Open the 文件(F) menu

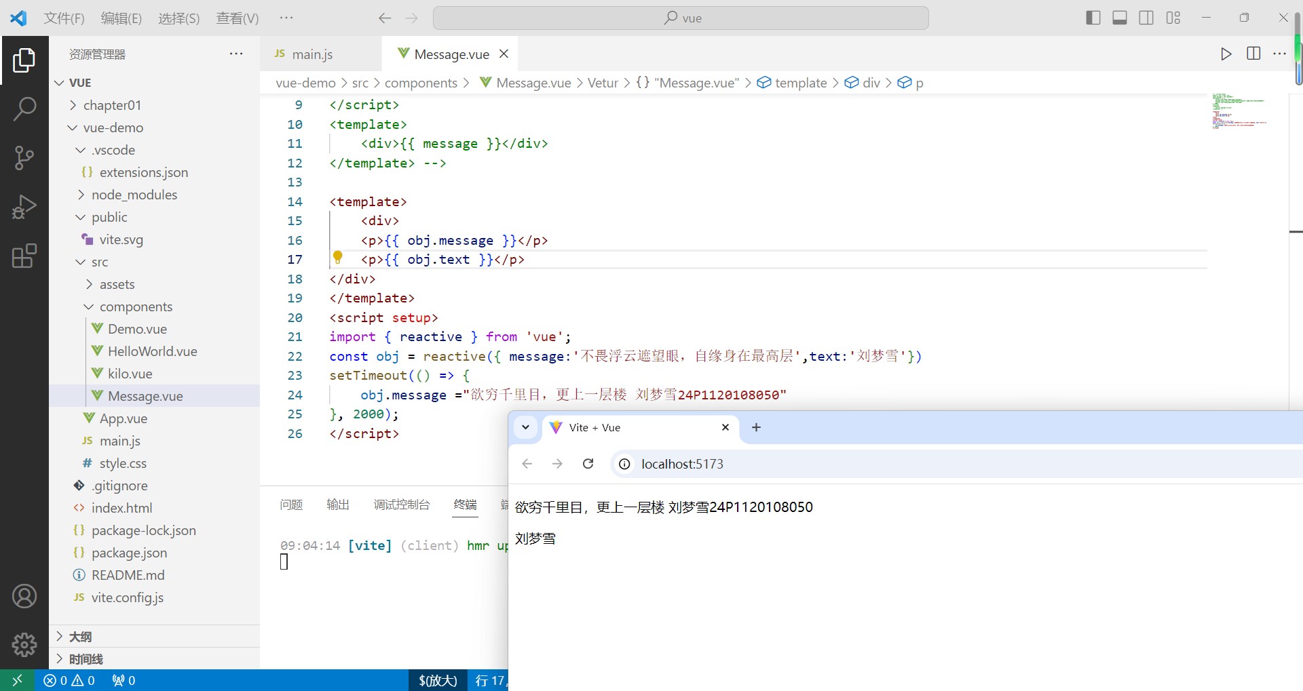click(64, 18)
